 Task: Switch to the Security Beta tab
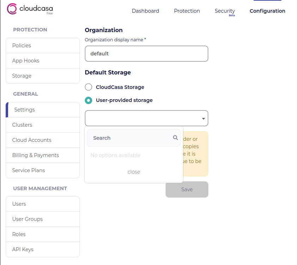click(225, 12)
